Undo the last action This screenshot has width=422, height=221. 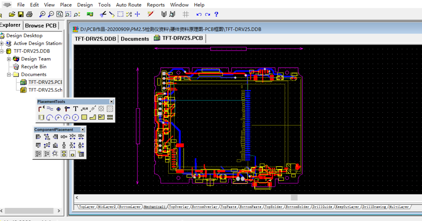199,14
